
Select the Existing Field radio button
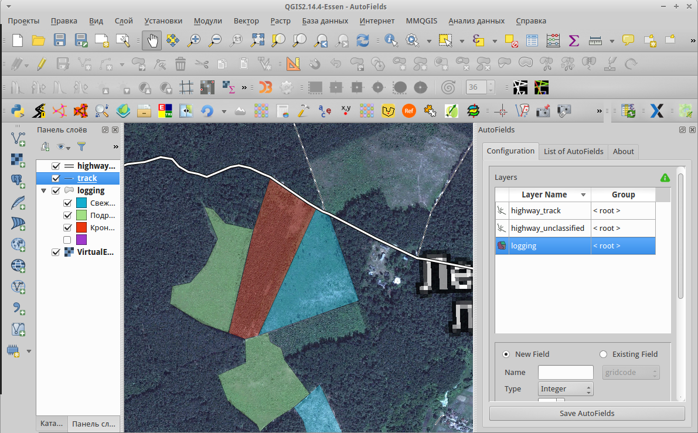603,354
